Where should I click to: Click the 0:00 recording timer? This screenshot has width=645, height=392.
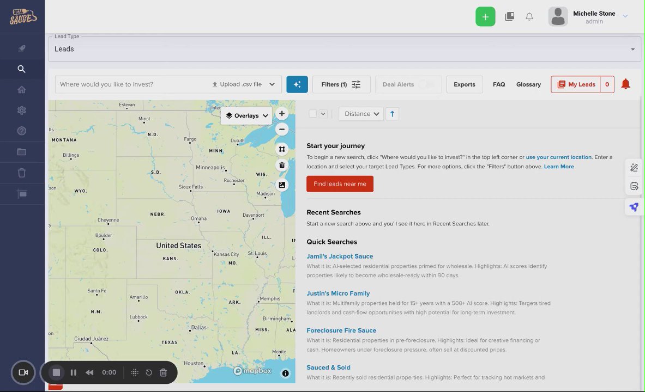pyautogui.click(x=109, y=372)
